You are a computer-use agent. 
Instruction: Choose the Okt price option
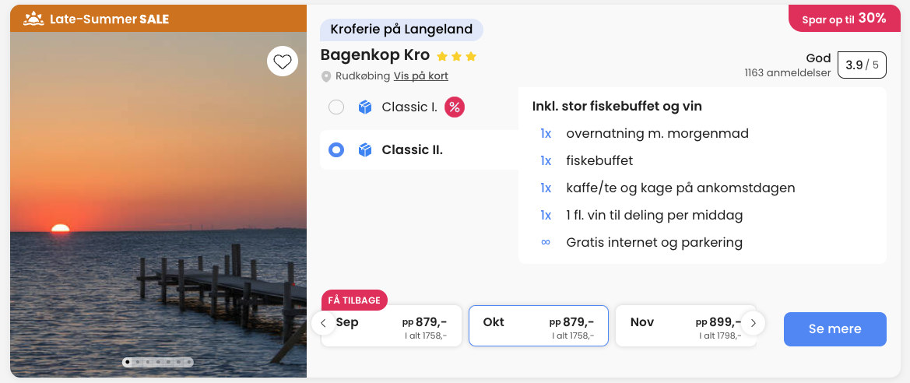pyautogui.click(x=539, y=326)
